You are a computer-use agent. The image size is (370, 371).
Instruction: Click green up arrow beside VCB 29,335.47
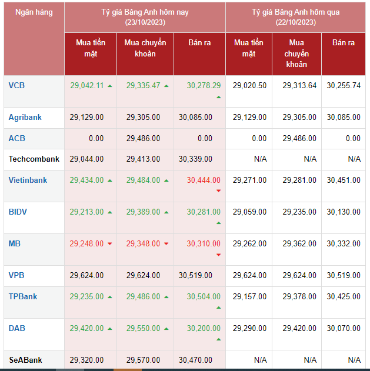pyautogui.click(x=166, y=86)
